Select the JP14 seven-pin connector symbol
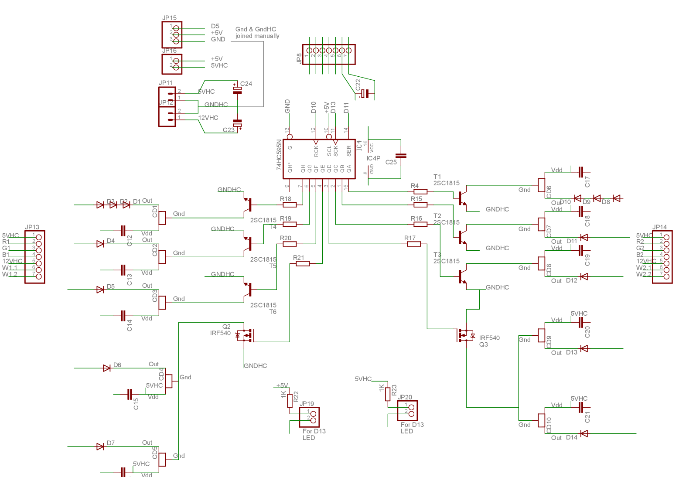Image resolution: width=679 pixels, height=477 pixels. pyautogui.click(x=662, y=257)
